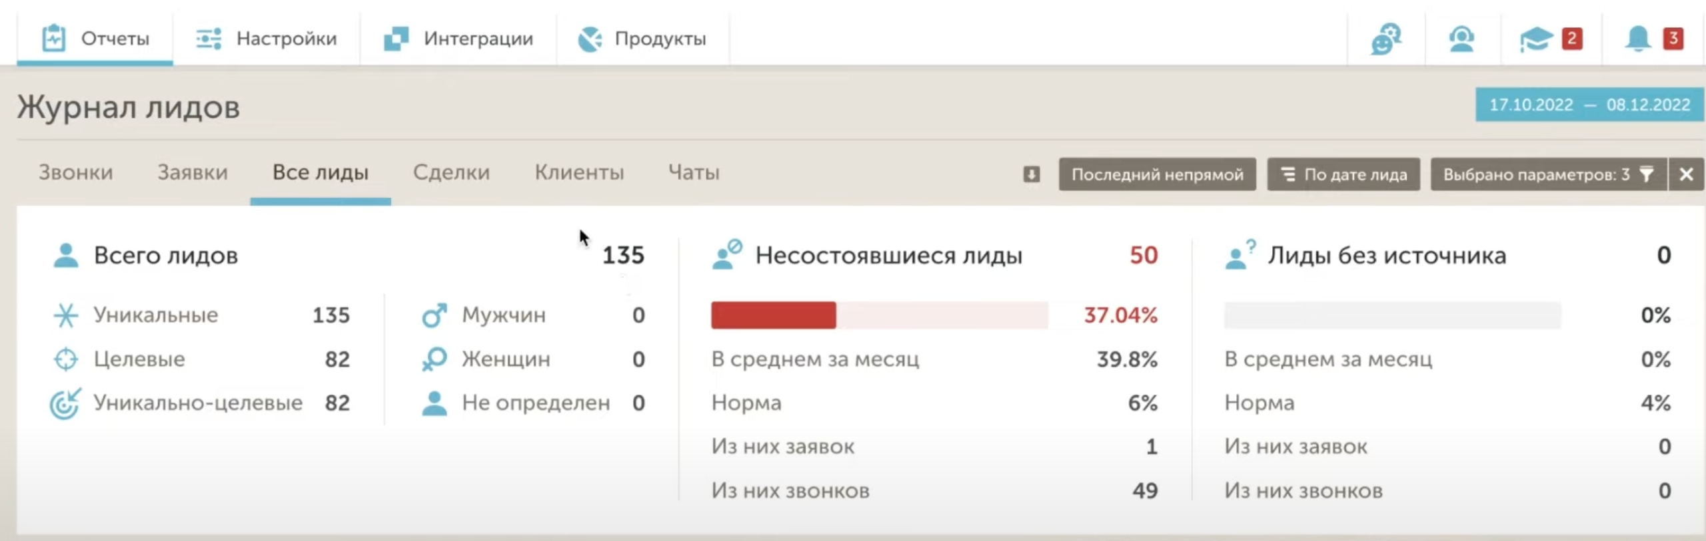This screenshot has width=1706, height=541.
Task: Click the filter funnel icon
Action: [1646, 174]
